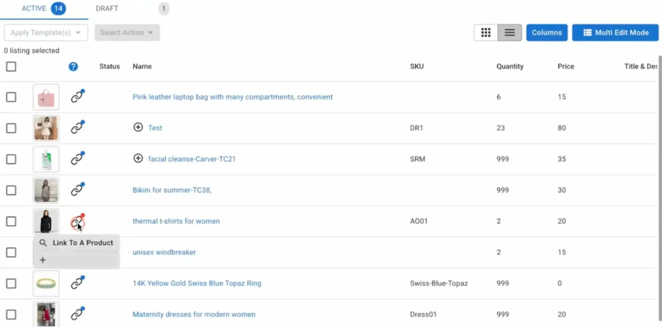Open 14K Yellow Gold Swiss Blue Topaz Ring

[x=197, y=283]
